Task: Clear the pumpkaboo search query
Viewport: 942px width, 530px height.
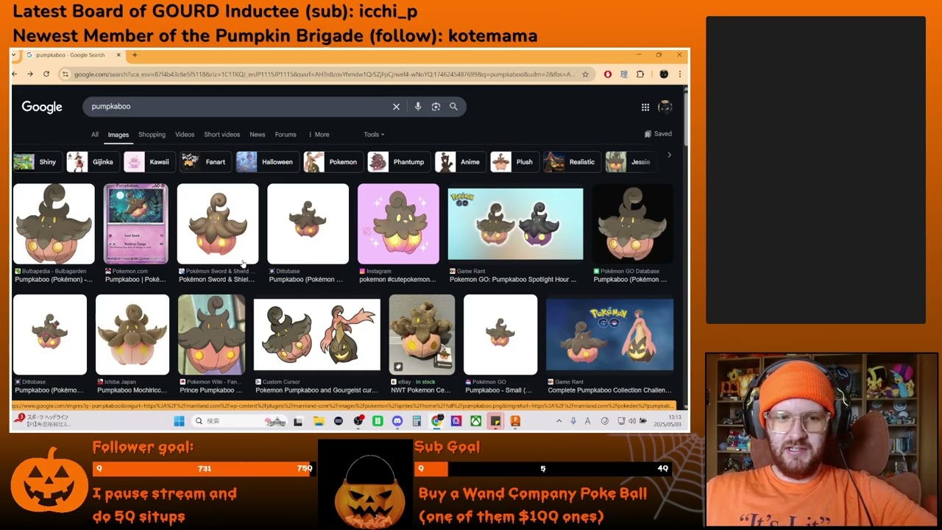Action: point(396,107)
